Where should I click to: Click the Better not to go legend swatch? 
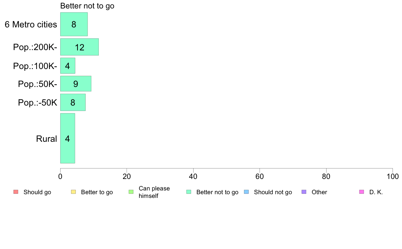pos(189,192)
